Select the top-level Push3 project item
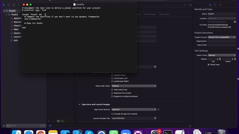This screenshot has width=239, height=134. click(12, 11)
